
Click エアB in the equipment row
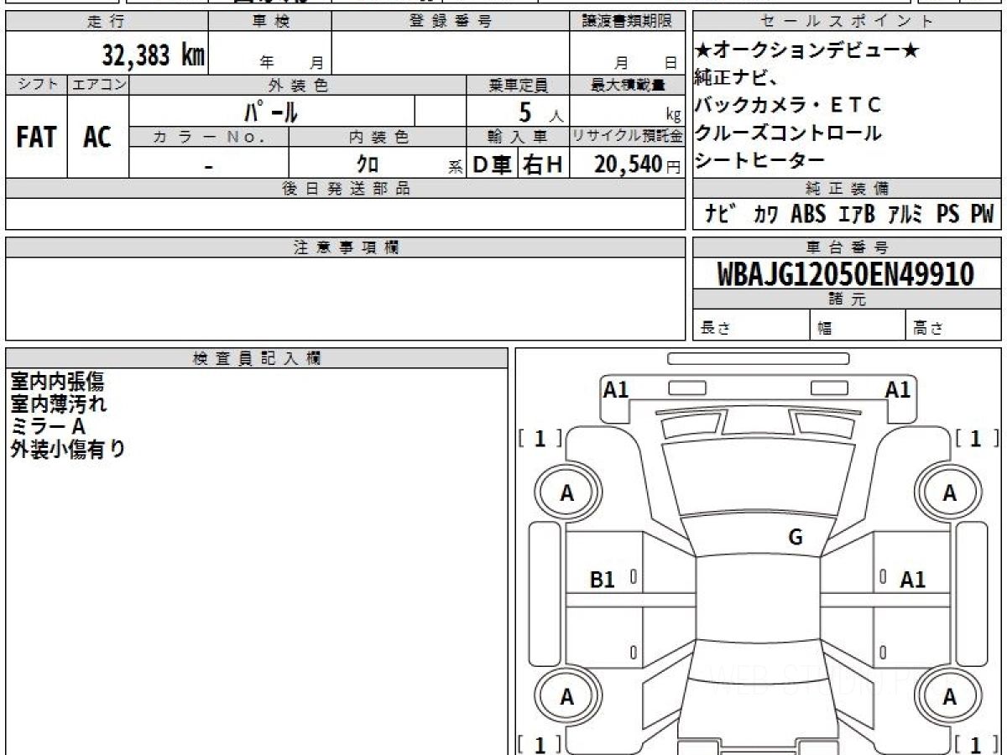857,215
